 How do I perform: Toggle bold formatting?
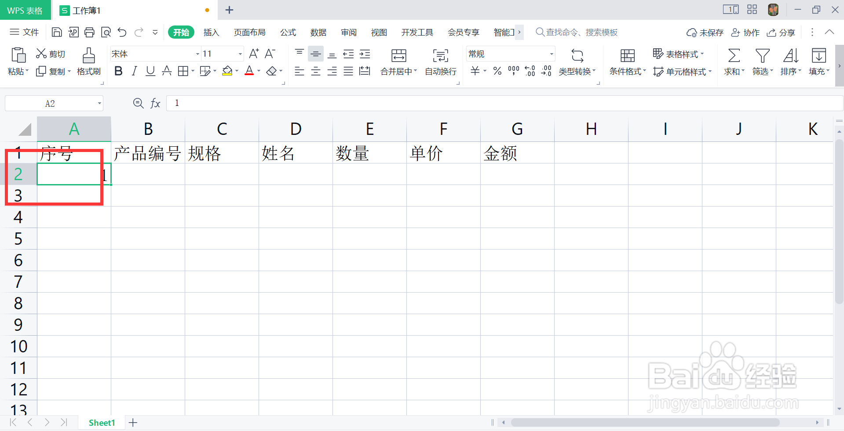coord(118,71)
